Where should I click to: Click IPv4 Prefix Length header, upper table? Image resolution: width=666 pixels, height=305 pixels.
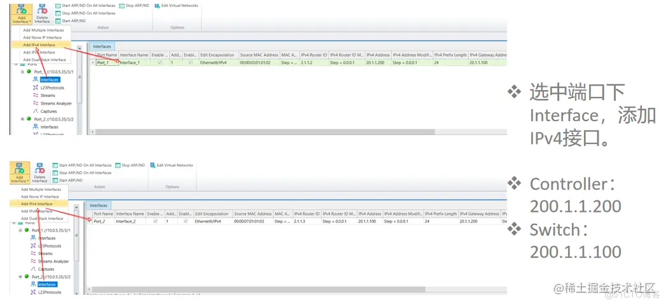point(450,55)
